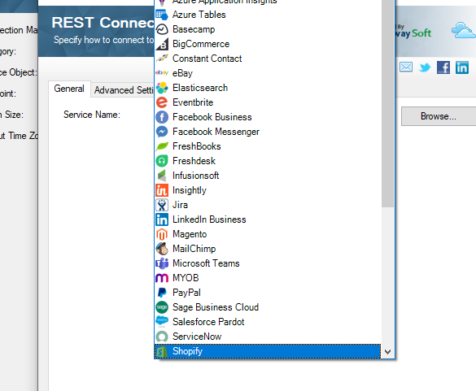Select Magento from the list
This screenshot has height=391, width=476.
[x=268, y=234]
